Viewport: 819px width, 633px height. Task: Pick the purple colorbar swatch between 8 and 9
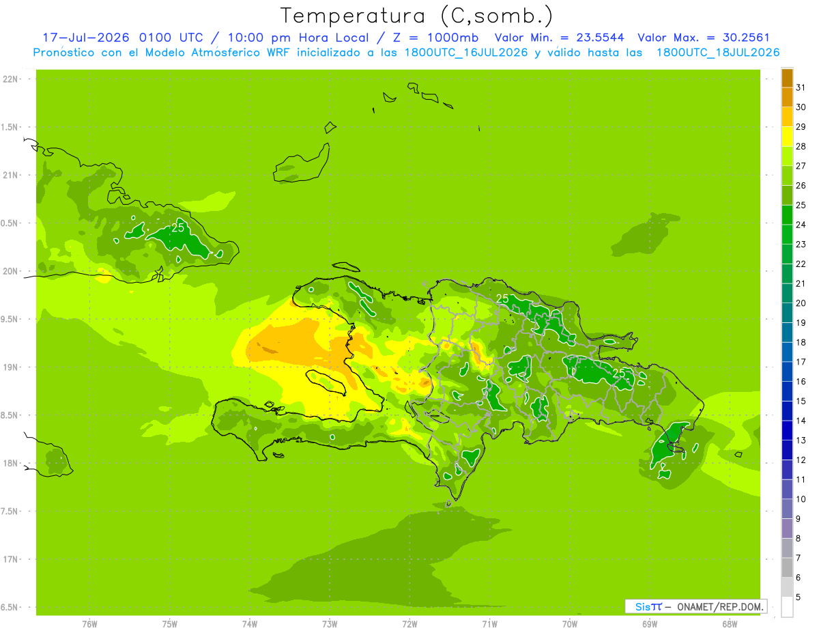coord(787,529)
